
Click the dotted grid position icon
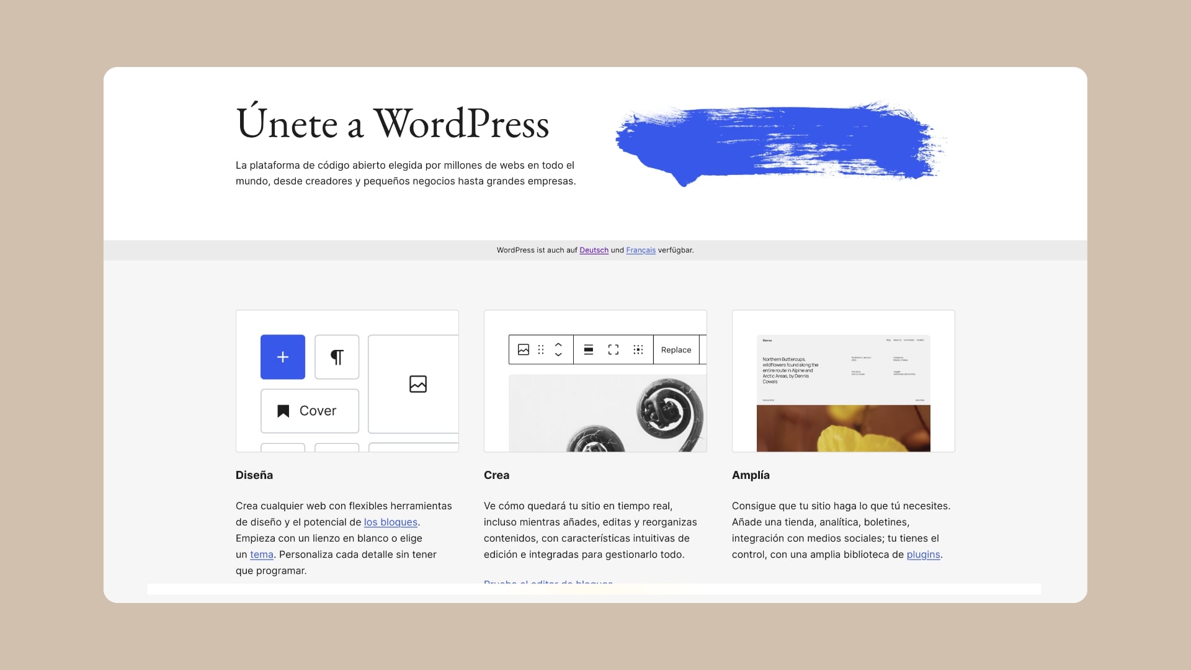point(638,350)
